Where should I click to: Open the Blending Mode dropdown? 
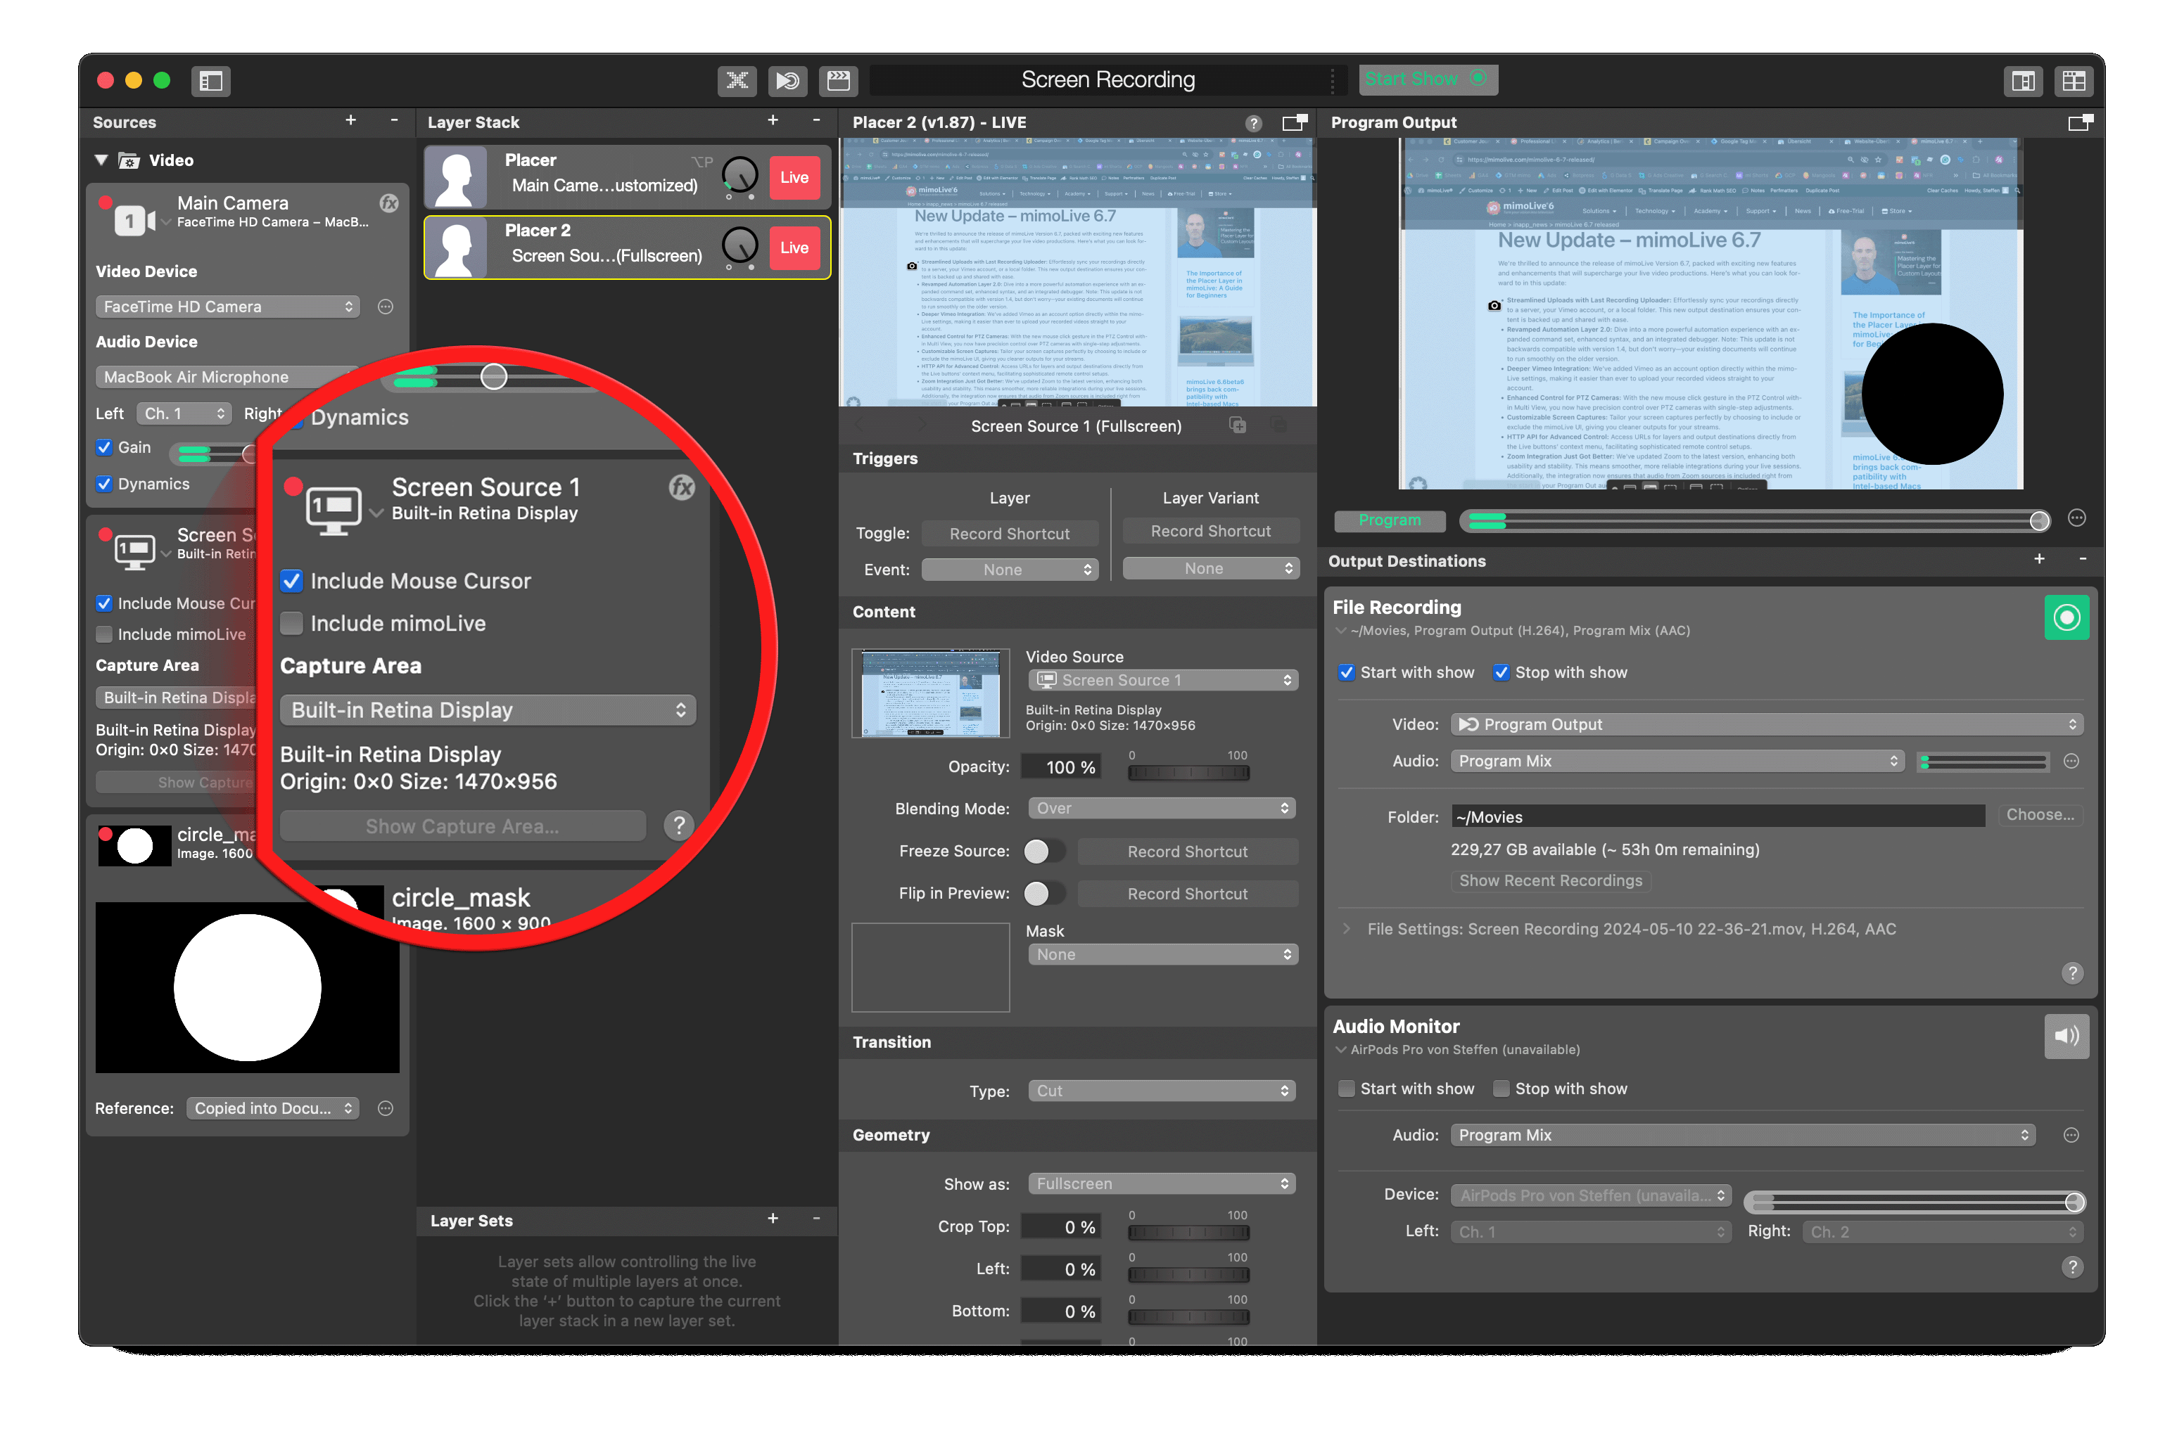pyautogui.click(x=1157, y=807)
